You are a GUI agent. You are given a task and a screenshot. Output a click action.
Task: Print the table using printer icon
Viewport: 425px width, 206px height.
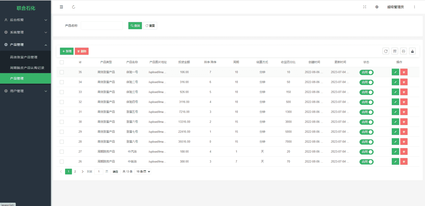coord(403,51)
